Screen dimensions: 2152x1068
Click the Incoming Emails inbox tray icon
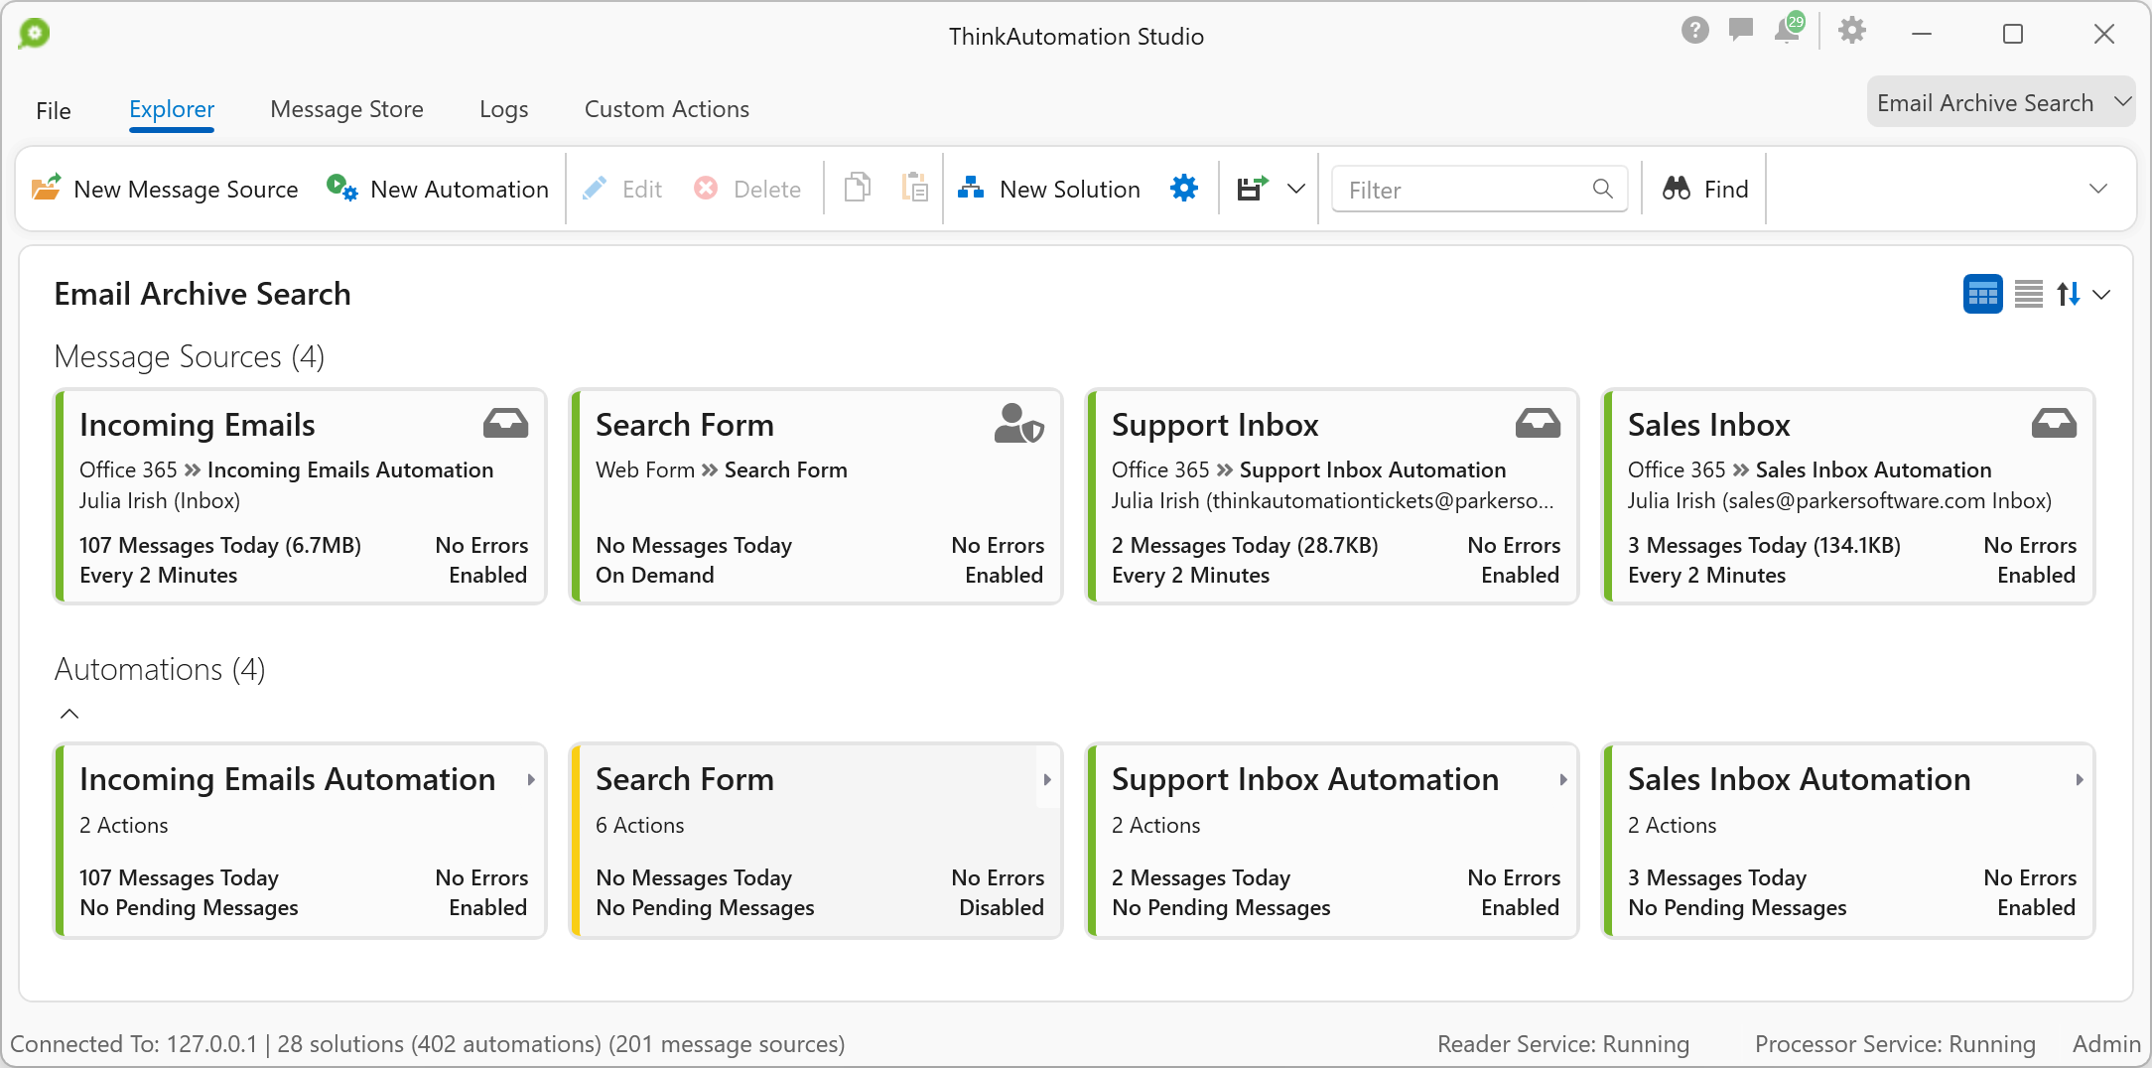(506, 424)
